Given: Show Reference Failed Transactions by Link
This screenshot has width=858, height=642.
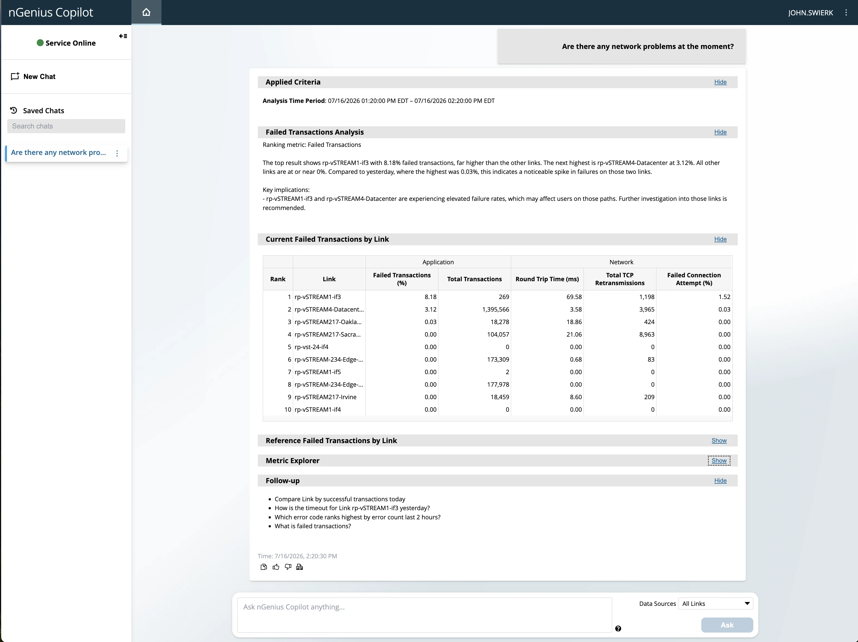Looking at the screenshot, I should pyautogui.click(x=719, y=440).
